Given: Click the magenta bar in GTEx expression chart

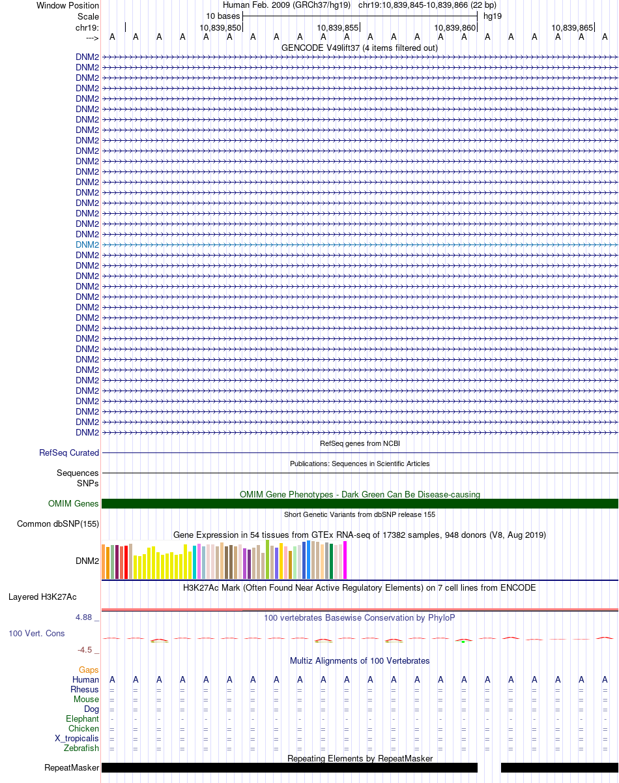Looking at the screenshot, I should (345, 560).
